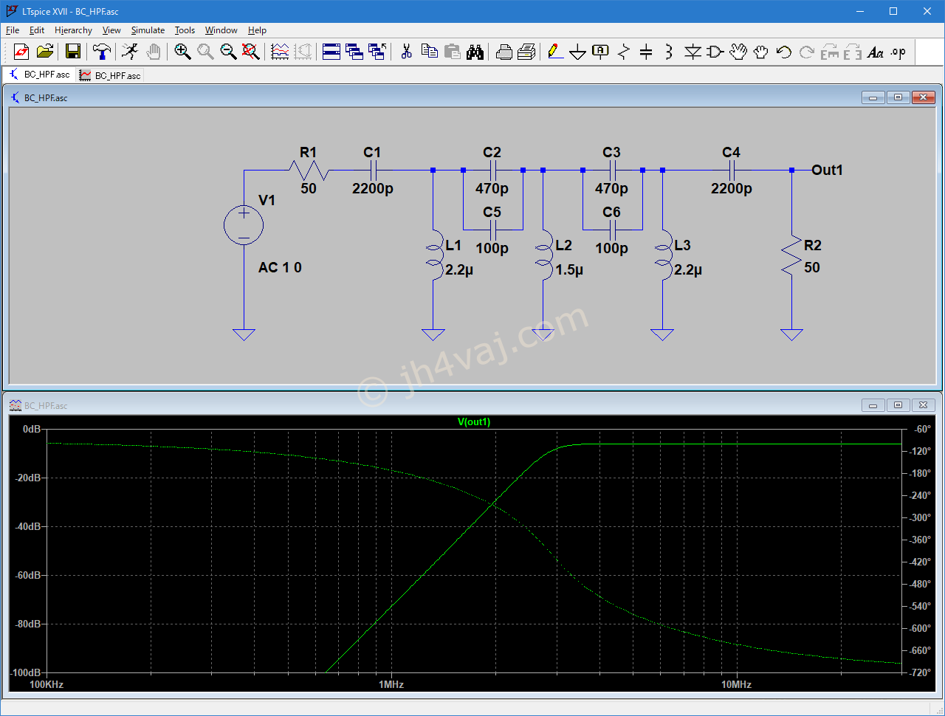
Task: Select the Place Resistor tool
Action: (624, 52)
